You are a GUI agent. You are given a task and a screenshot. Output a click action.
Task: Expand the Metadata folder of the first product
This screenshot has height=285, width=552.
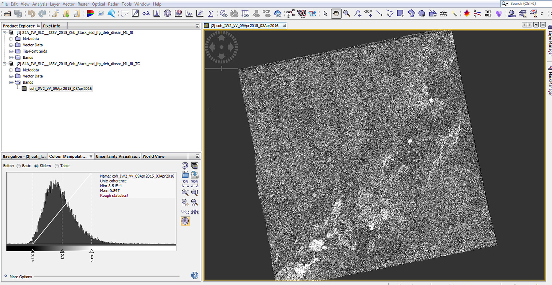tap(10, 39)
